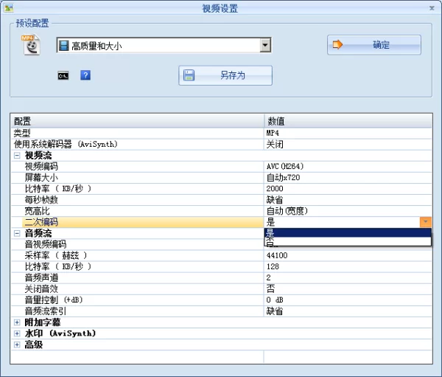Expand the 水印 (AviSynth) section
Image resolution: width=442 pixels, height=377 pixels.
pos(17,333)
